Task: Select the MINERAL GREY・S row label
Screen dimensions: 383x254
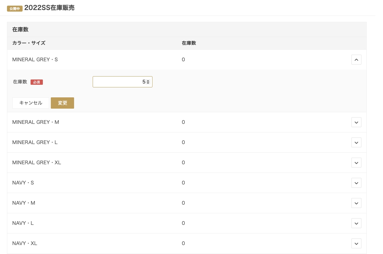Action: coord(35,60)
